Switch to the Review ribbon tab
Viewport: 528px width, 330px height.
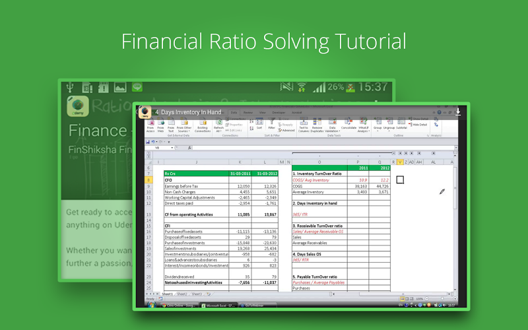click(248, 112)
